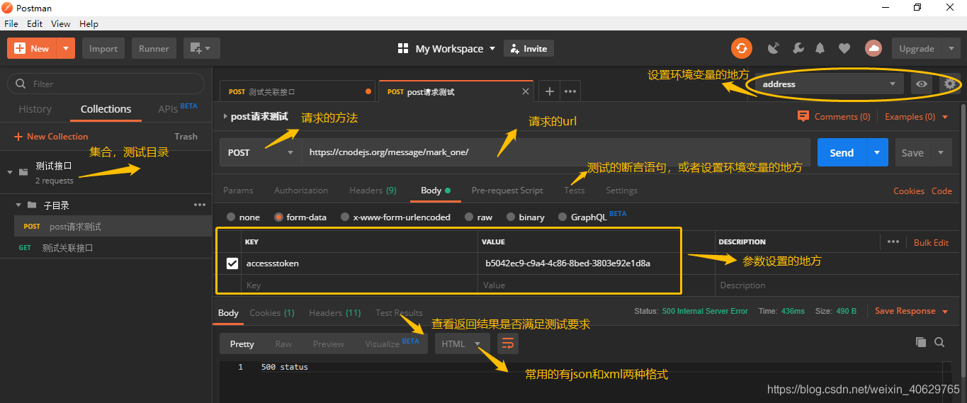Switch response view to Raw

(x=283, y=344)
